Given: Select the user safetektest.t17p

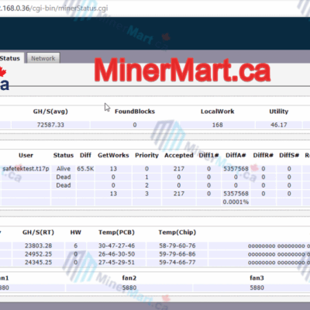Looking at the screenshot, I should (x=26, y=169).
